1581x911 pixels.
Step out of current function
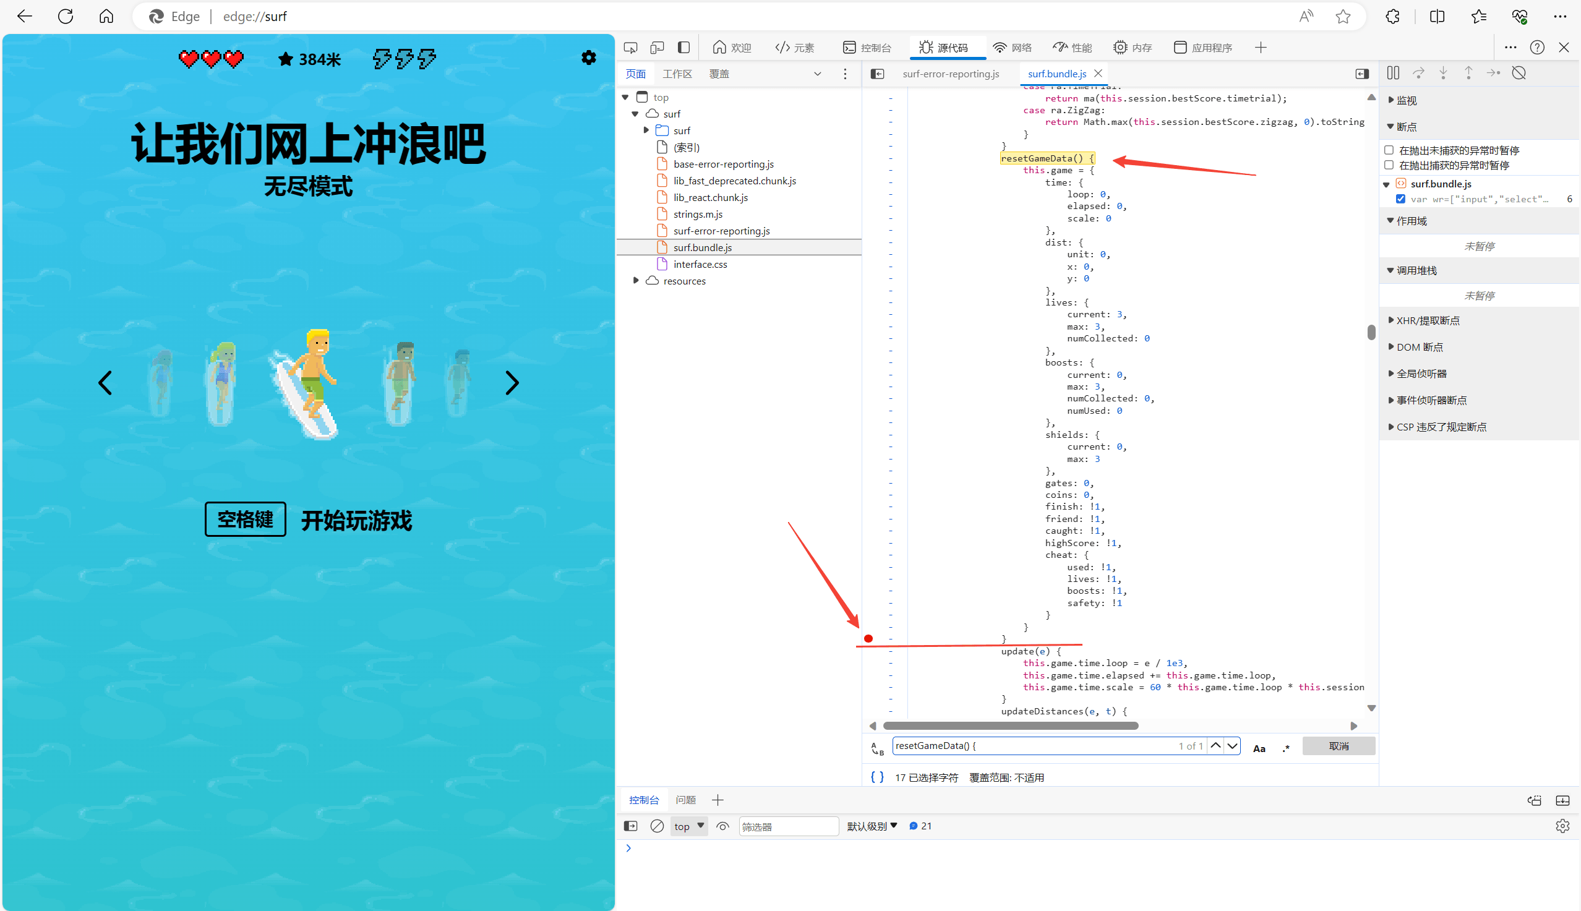tap(1468, 73)
